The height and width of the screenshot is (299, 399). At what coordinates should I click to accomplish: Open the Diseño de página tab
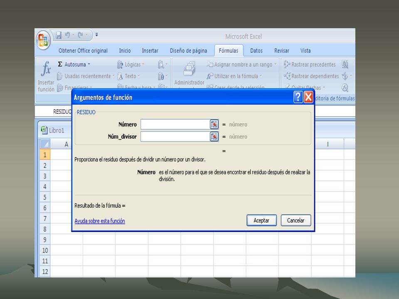[x=188, y=51]
